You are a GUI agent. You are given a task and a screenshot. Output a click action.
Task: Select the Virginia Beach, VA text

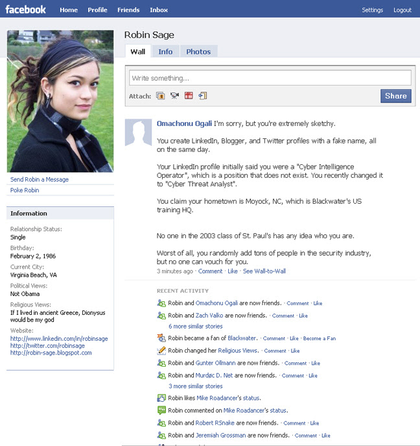34,275
